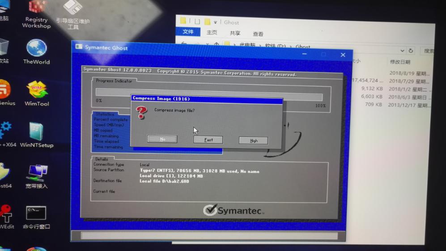The width and height of the screenshot is (446, 251).
Task: Select the 709 KB file row
Action: 391,104
